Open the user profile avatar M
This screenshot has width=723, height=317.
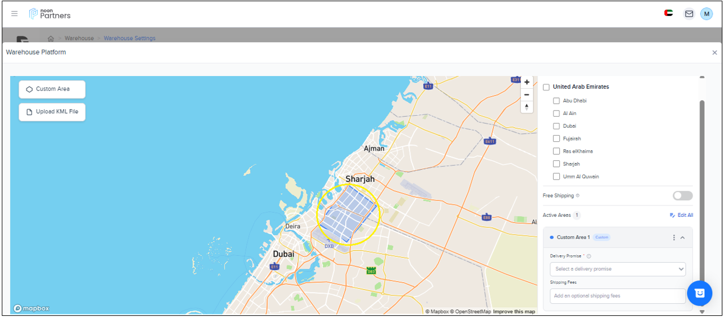706,14
